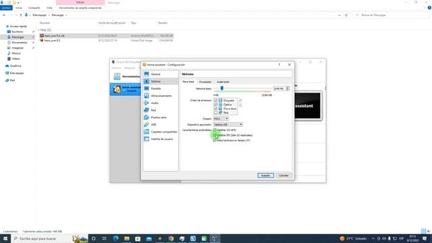Open hass_ova-9.3.vdi archive file icon
This screenshot has width=432, height=243.
click(x=42, y=36)
